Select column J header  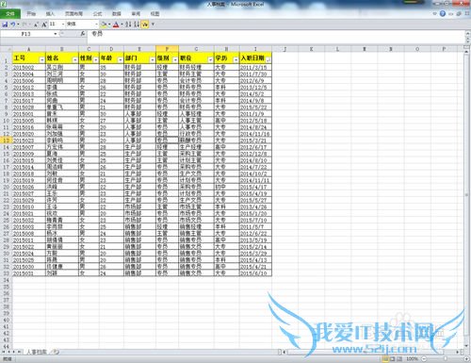[x=284, y=49]
